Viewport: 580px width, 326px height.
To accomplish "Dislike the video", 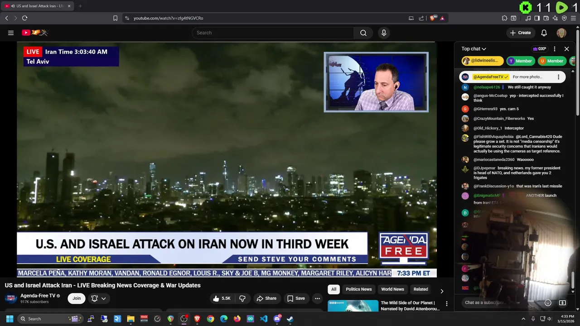I will pos(242,298).
